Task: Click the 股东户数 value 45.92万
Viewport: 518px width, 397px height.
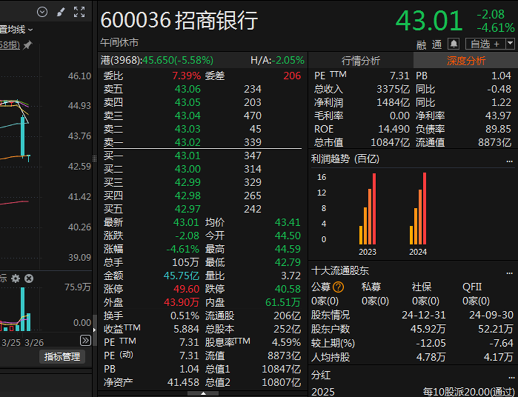Action: pyautogui.click(x=428, y=329)
